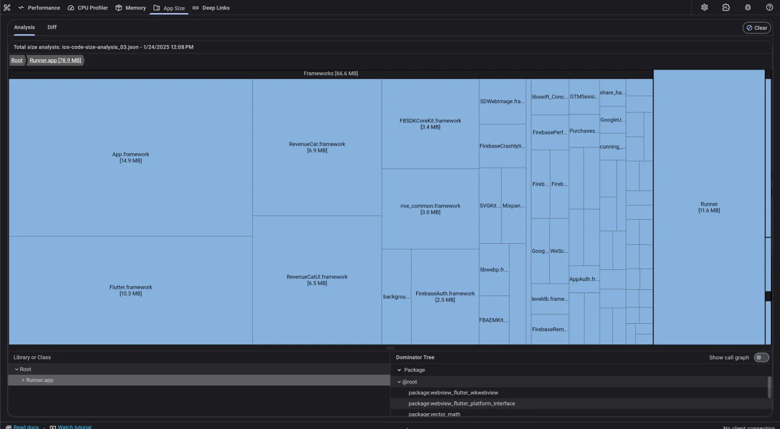This screenshot has height=429, width=780.
Task: Select the App.framework treemap block
Action: point(131,157)
